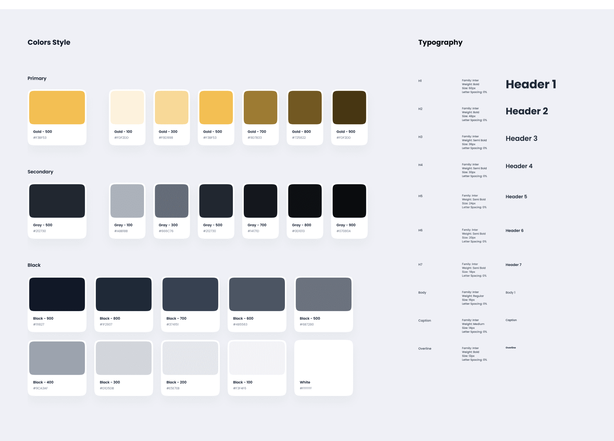Click the '#6B7280' hex code
Image resolution: width=614 pixels, height=441 pixels.
307,324
